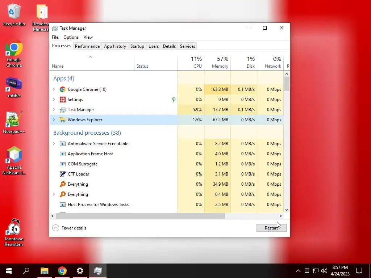Screen dimensions: 371x278
Task: Click the Antimalware Service Executable icon
Action: click(62, 144)
